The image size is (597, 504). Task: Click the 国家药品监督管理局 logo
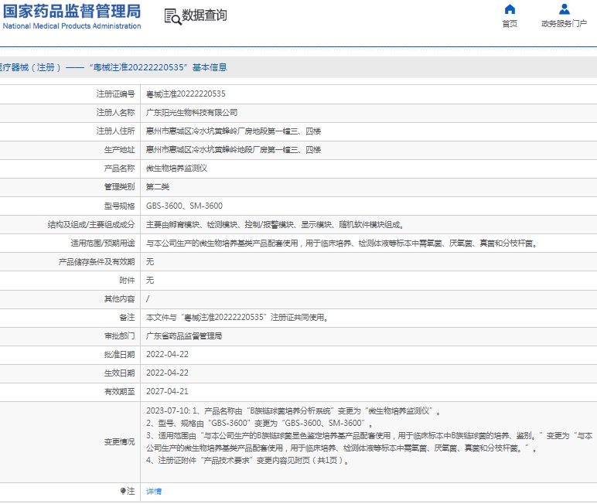click(x=72, y=11)
